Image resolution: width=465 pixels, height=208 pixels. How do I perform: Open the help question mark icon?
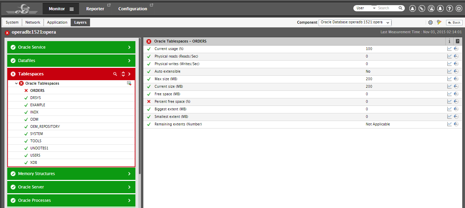coord(450,9)
